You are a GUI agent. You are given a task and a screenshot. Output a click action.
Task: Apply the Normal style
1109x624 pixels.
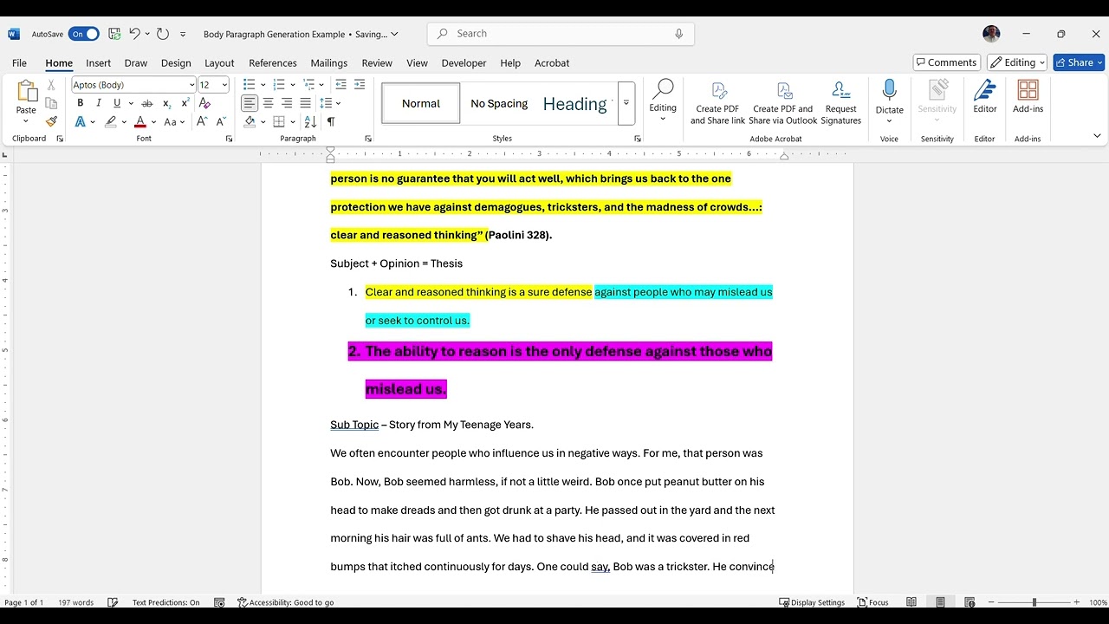(x=421, y=103)
